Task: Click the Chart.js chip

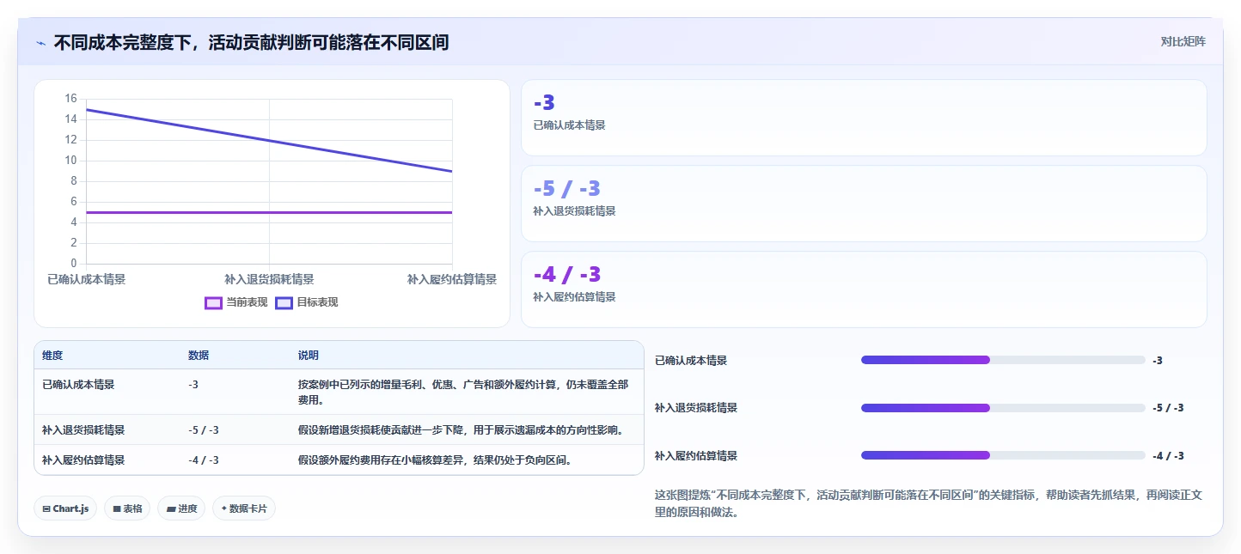Action: click(x=66, y=508)
